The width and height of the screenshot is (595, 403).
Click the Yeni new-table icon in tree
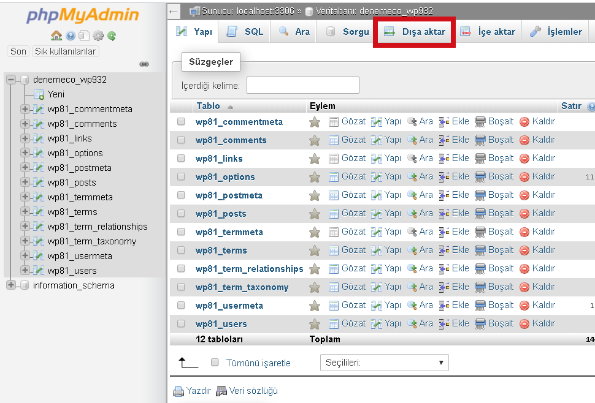(39, 94)
